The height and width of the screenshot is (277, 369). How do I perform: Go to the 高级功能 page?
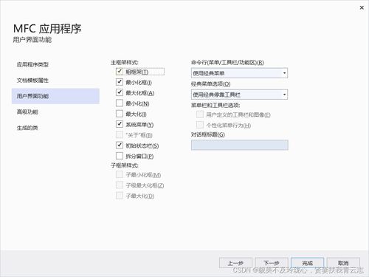(x=55, y=112)
